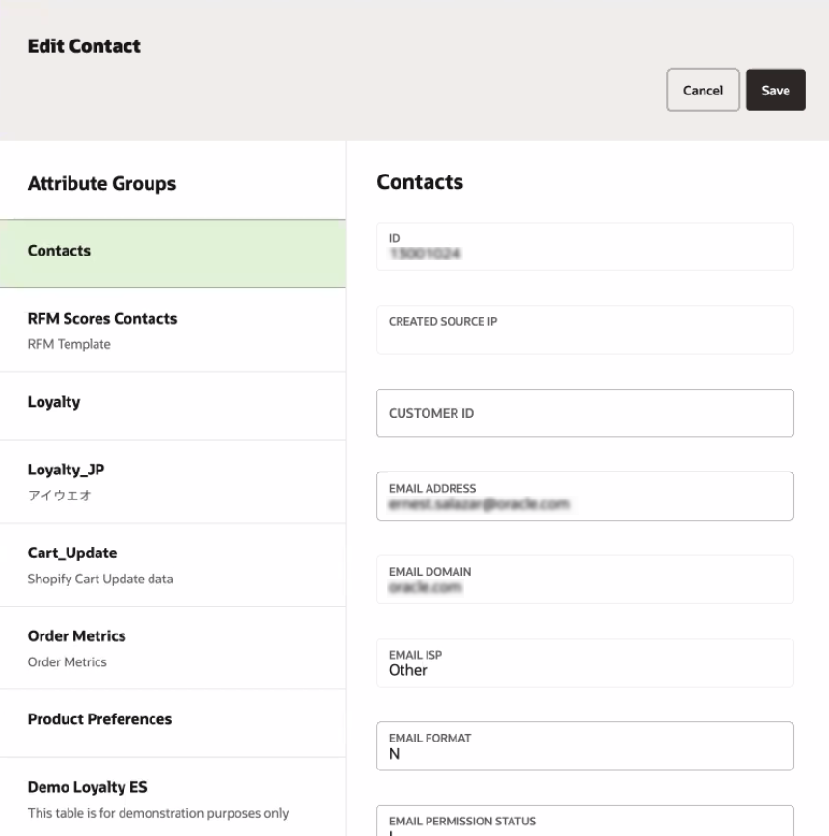Viewport: 829px width, 836px height.
Task: Select the Product Preferences group
Action: tap(173, 722)
